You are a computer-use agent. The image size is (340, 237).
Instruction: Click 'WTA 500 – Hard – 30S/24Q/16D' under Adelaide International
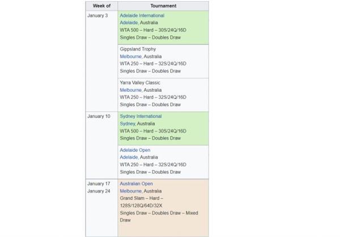coord(153,30)
